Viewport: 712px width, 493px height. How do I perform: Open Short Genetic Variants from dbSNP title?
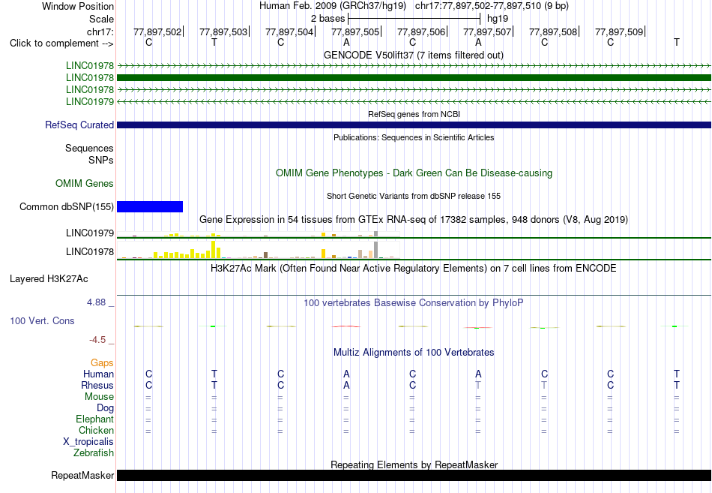tap(414, 196)
